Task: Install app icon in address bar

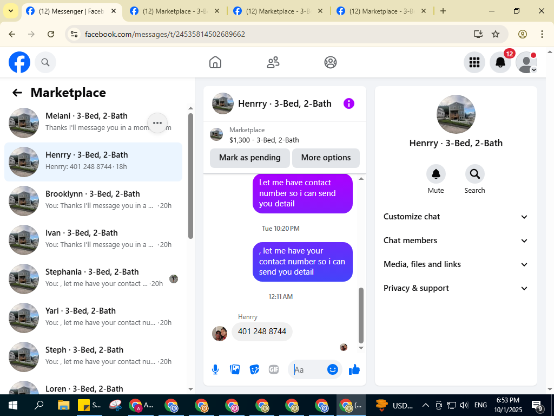Action: [478, 34]
